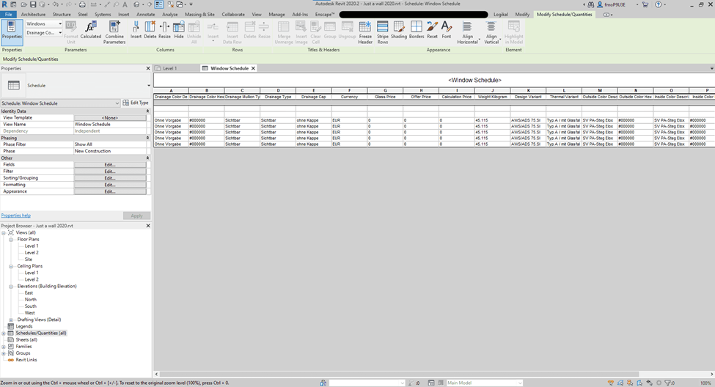Viewport: 715px width, 387px height.
Task: Click the View Name input field
Action: [x=110, y=125]
